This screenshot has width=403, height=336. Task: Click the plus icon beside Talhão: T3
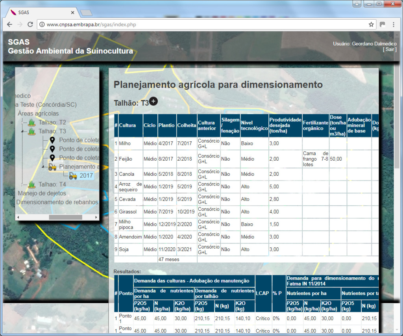(153, 102)
